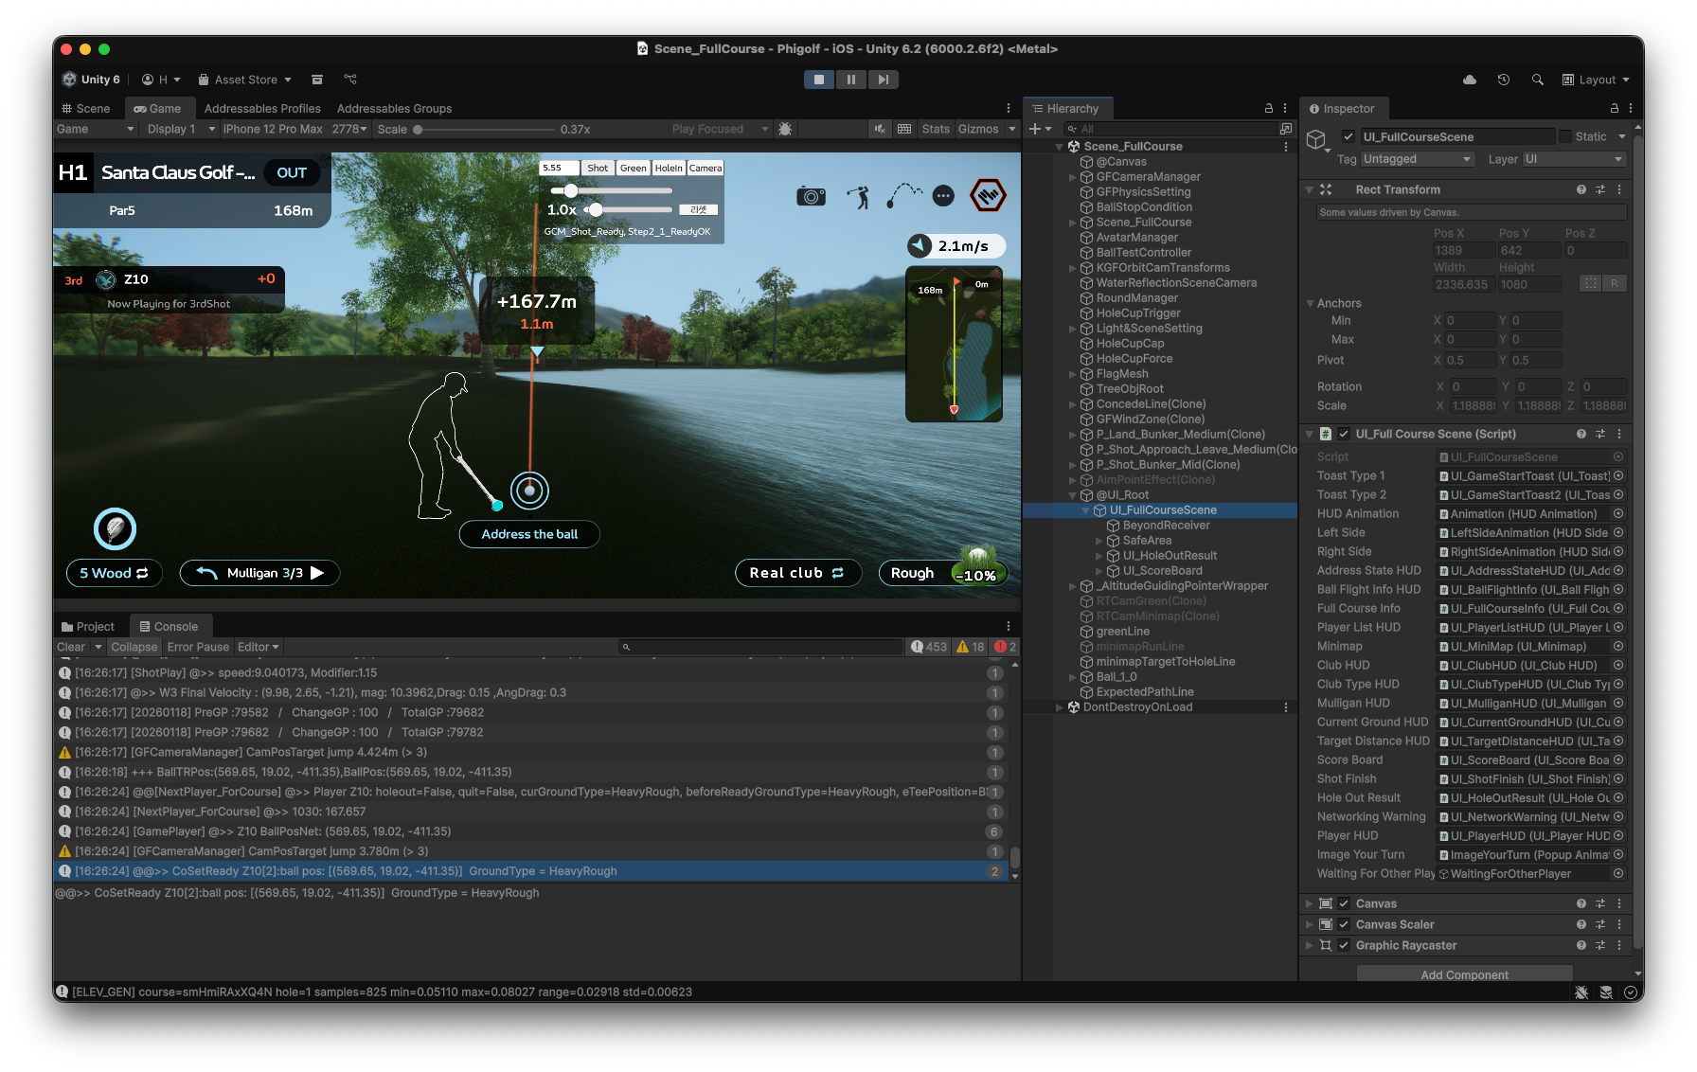Click the camera icon in the golf HUD
Viewport: 1697px width, 1072px height.
[x=811, y=196]
